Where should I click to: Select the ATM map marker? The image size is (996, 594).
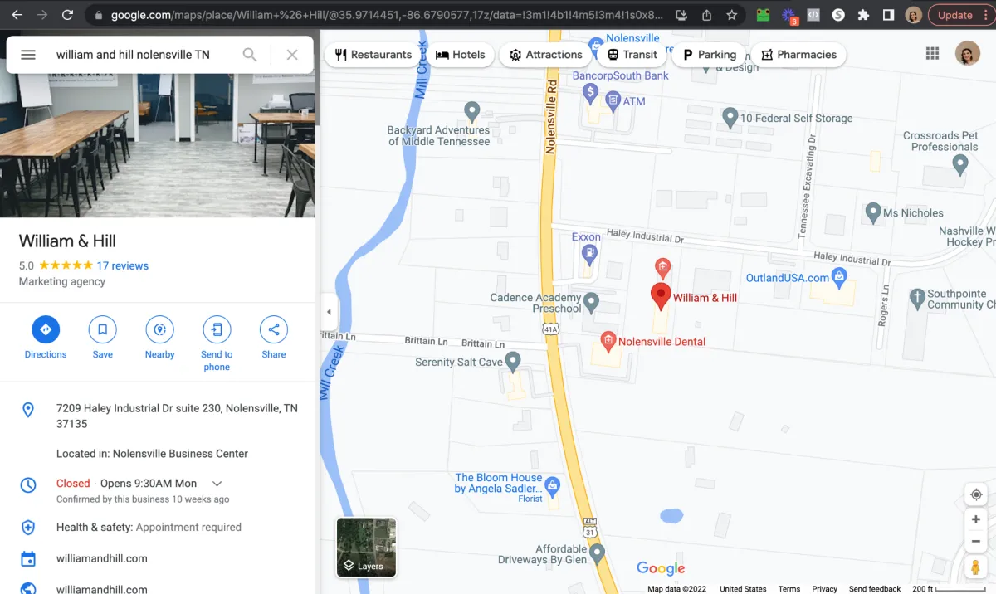pos(613,101)
